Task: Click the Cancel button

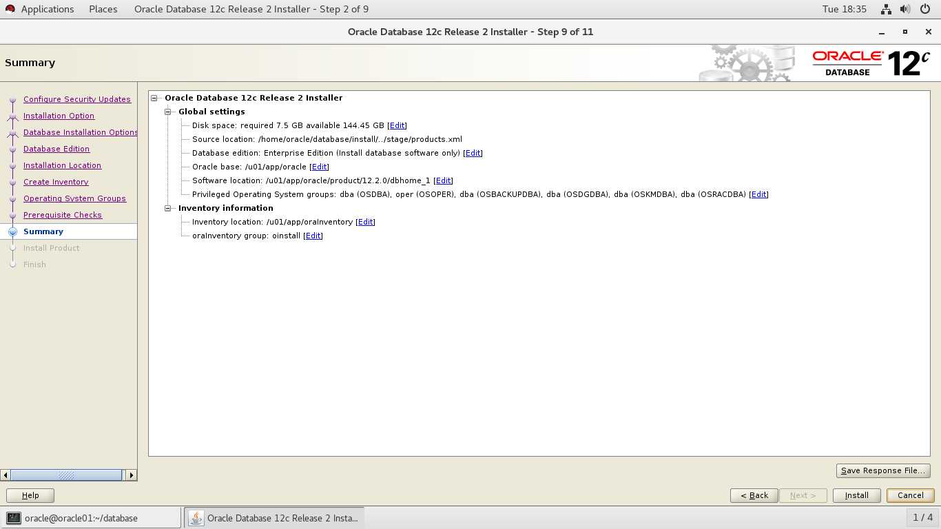Action: tap(910, 495)
